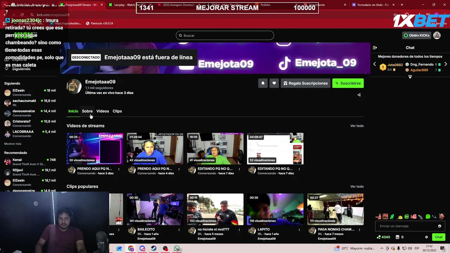The image size is (450, 253).
Task: Play the LAPITO clip thumbnail
Action: coord(275,209)
